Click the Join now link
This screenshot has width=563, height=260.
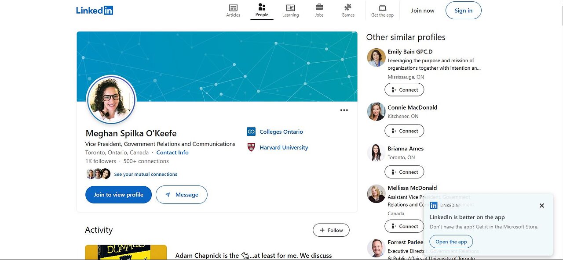coord(423,11)
